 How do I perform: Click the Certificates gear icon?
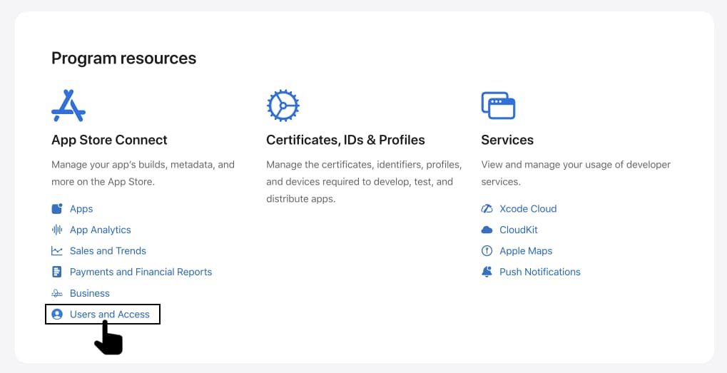283,106
